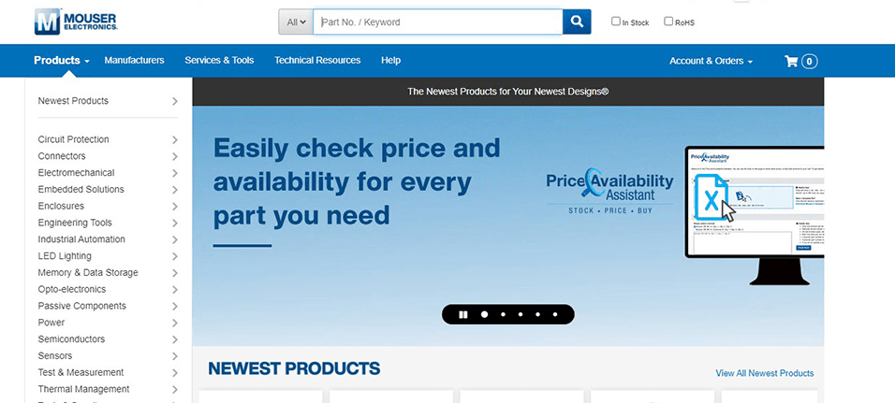
Task: Expand Opto-electronics chevron
Action: (175, 290)
